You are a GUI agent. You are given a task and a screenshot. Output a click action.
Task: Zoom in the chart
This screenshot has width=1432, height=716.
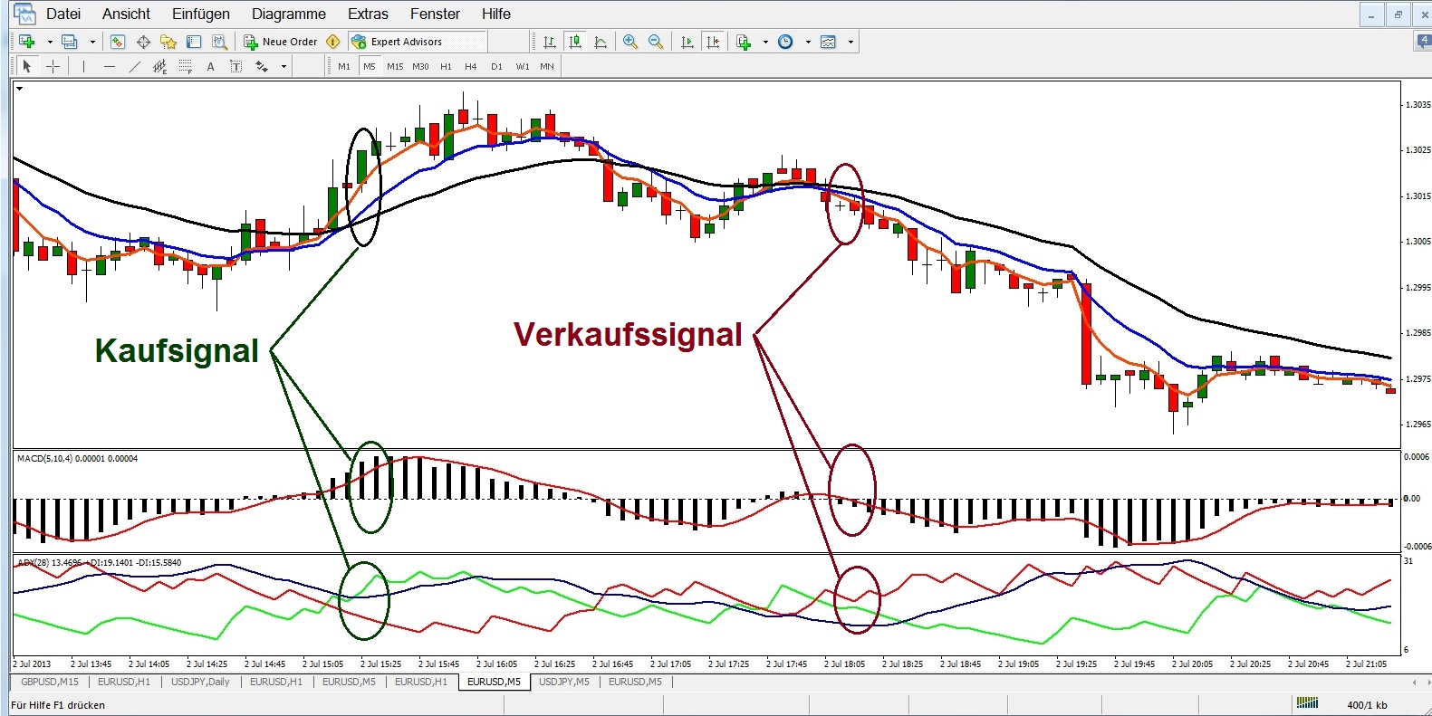[630, 42]
